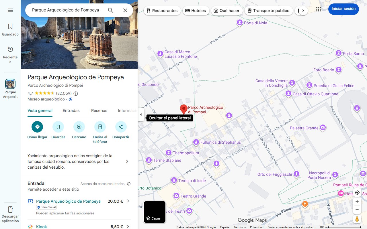Open the Klook ticket link

[x=41, y=226]
